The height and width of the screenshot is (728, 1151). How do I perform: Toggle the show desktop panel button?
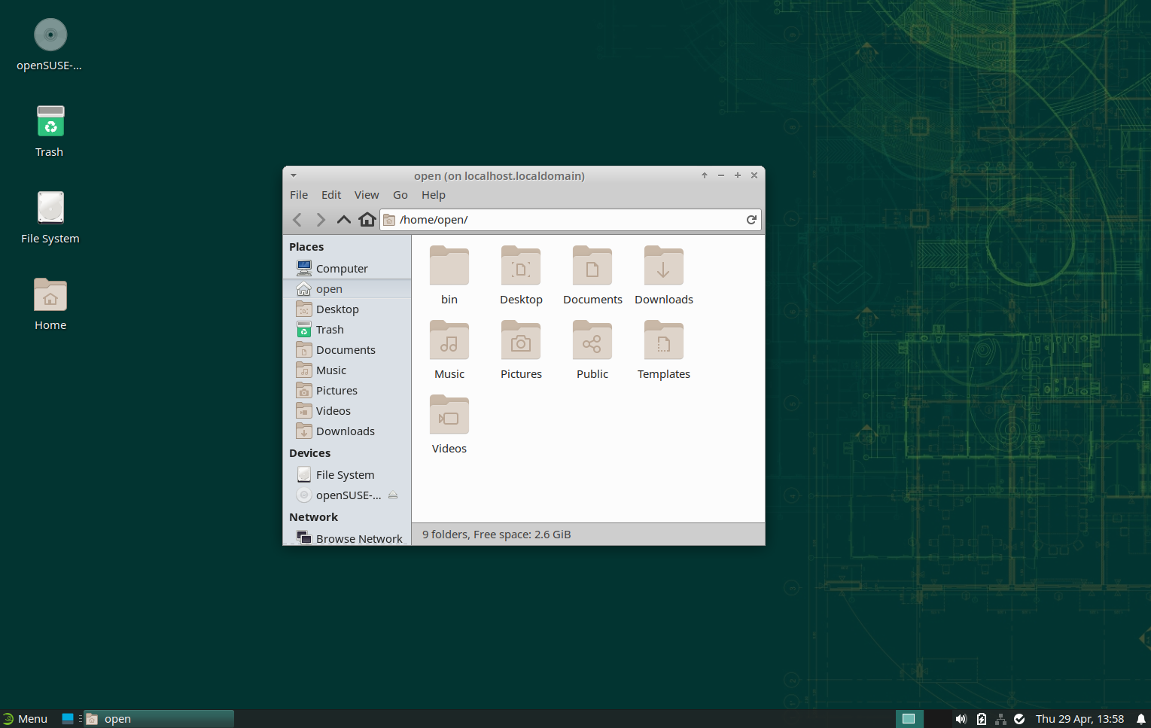coord(68,719)
